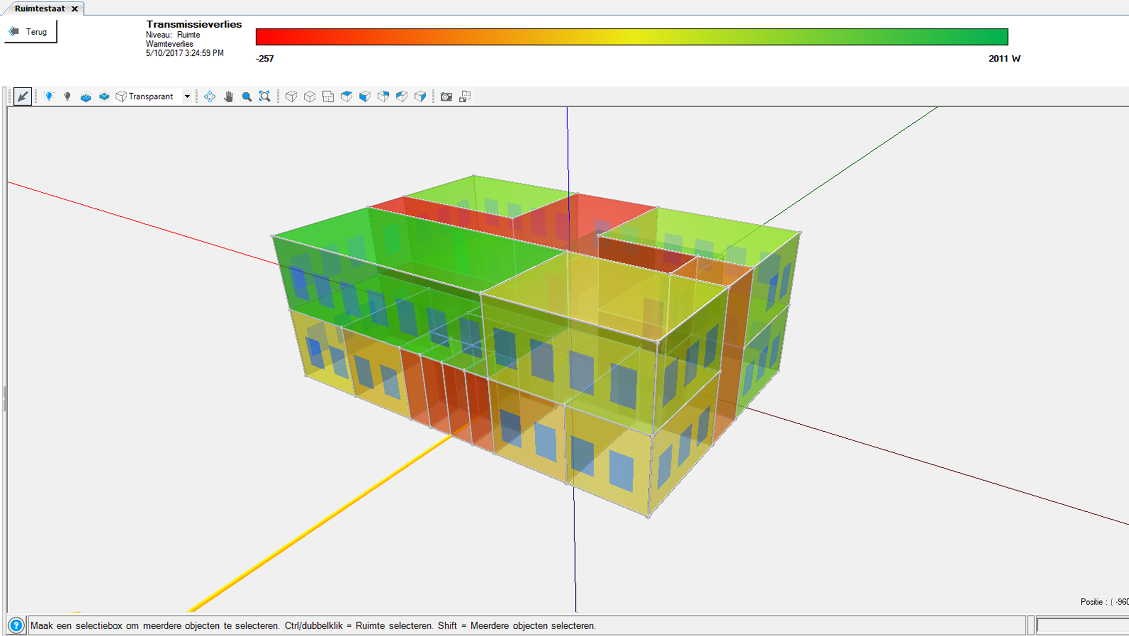The image size is (1129, 636).
Task: Choose the zoom magnifier tool
Action: [247, 97]
